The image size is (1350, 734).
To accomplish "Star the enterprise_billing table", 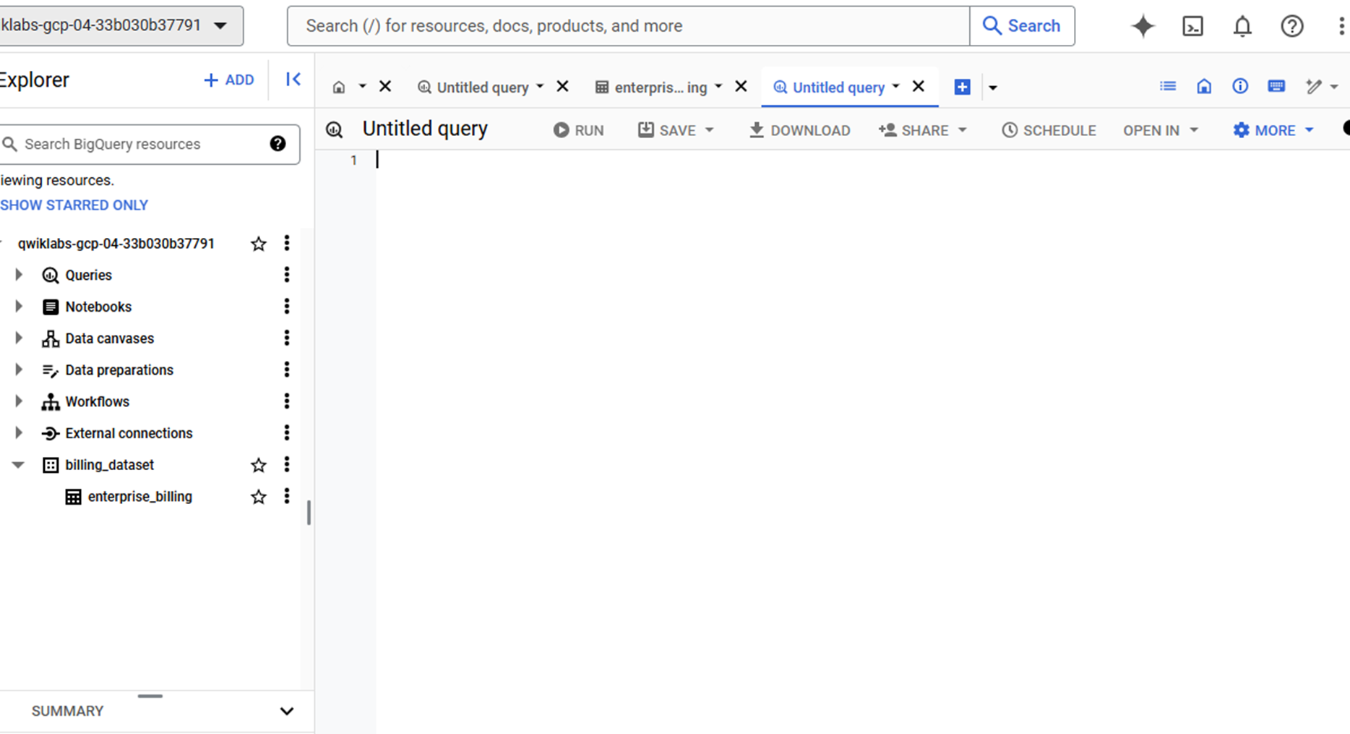I will tap(258, 497).
